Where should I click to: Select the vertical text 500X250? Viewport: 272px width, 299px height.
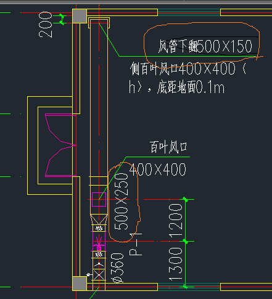pos(122,201)
